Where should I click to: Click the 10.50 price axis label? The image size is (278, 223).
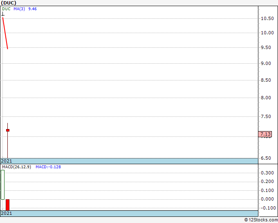[x=267, y=19]
